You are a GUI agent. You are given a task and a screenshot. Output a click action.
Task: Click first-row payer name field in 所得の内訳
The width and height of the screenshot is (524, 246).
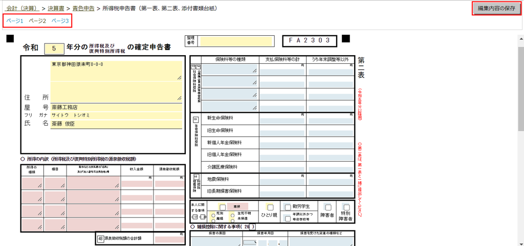click(x=94, y=182)
